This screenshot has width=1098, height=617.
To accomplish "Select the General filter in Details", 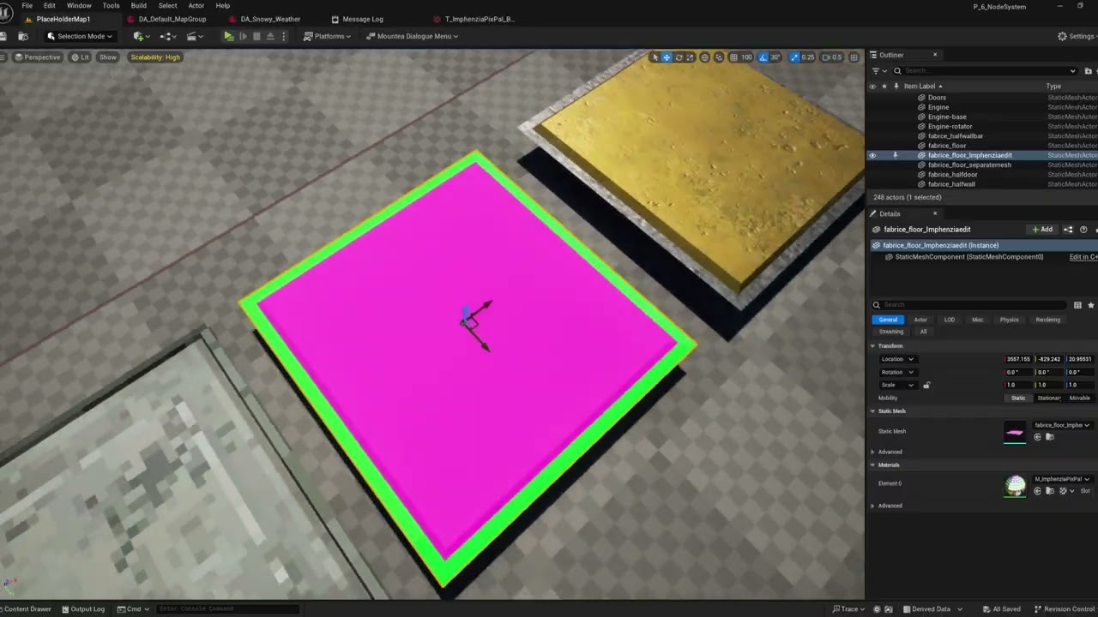I will (888, 320).
